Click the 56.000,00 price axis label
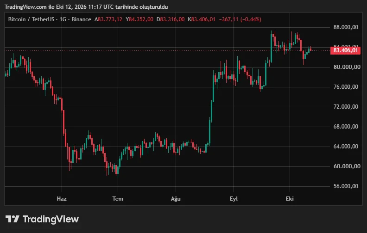Viewport: 367px width, 233px height. click(346, 186)
